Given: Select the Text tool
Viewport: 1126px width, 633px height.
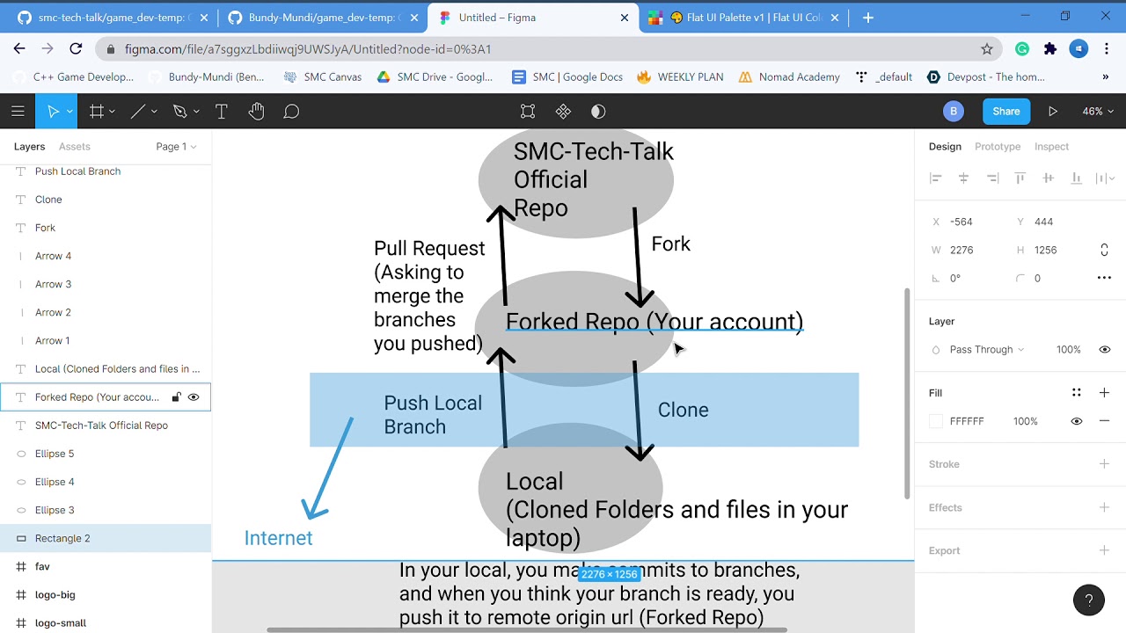Looking at the screenshot, I should point(222,112).
